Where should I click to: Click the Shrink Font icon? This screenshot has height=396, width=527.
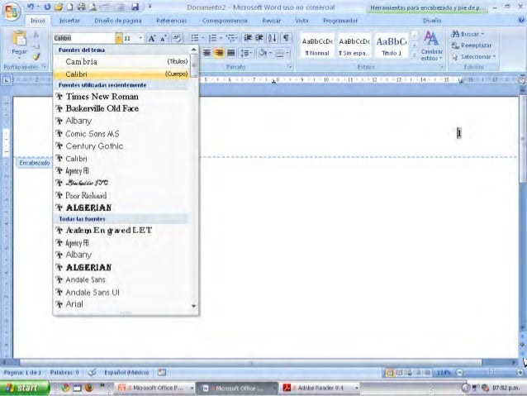coord(164,38)
